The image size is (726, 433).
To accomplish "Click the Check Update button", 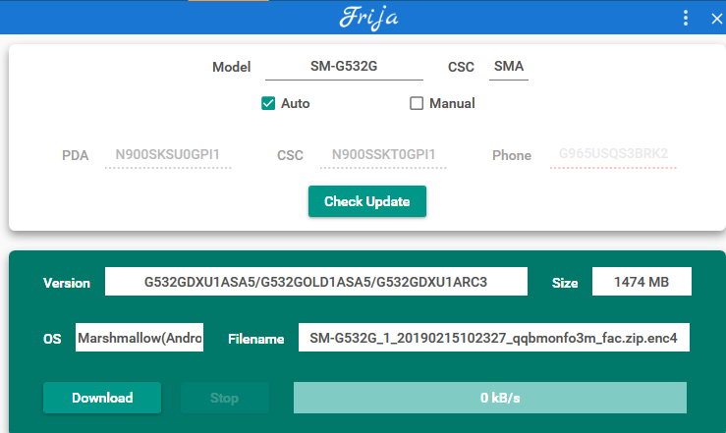I will [367, 201].
